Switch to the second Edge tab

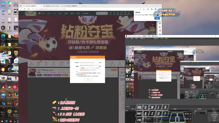53,6
